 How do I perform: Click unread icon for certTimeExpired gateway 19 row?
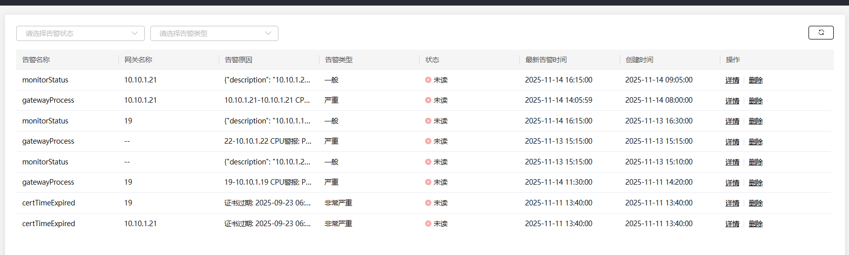(x=428, y=203)
